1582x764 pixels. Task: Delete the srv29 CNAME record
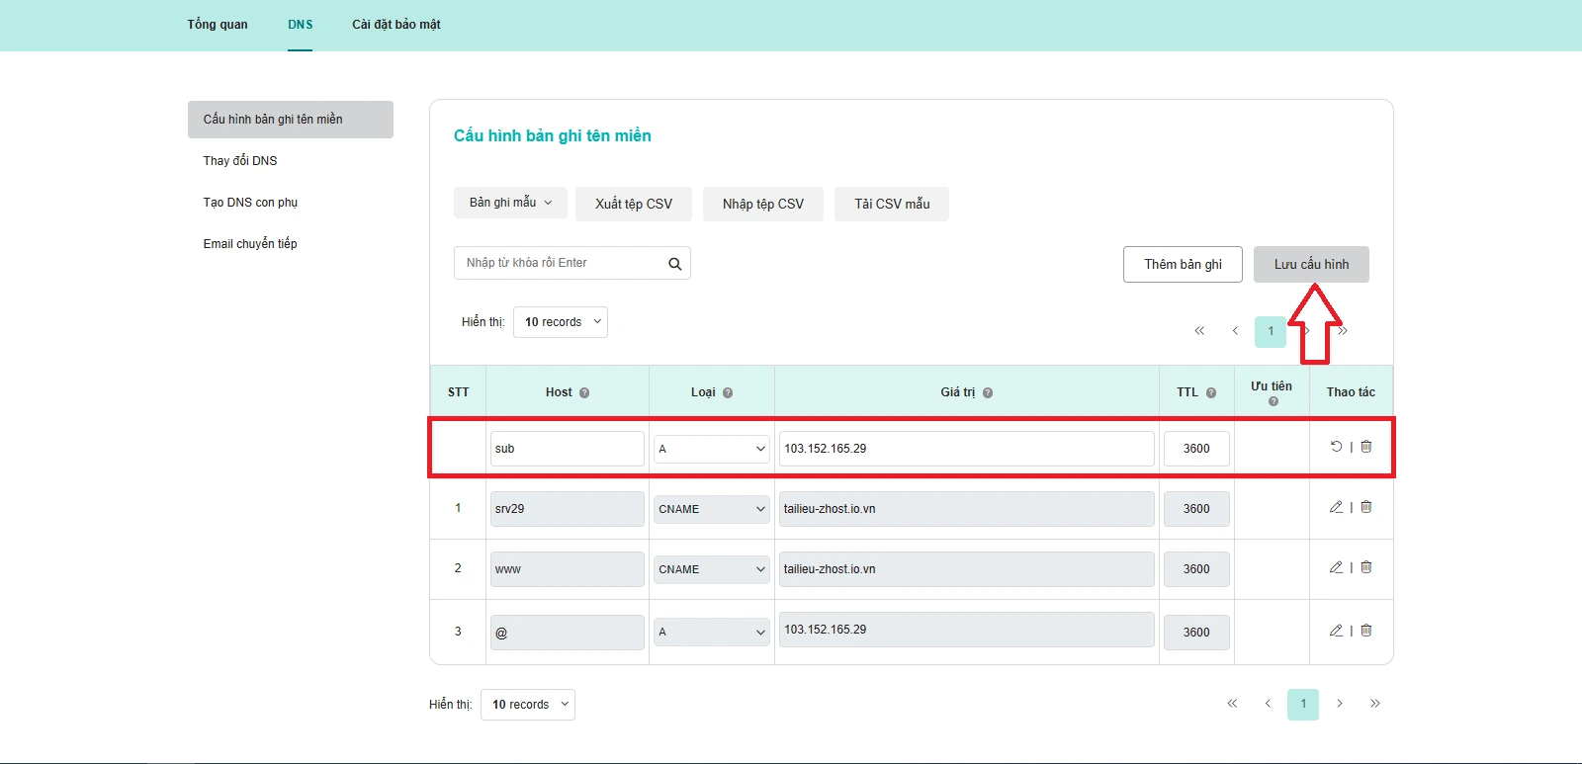tap(1366, 507)
